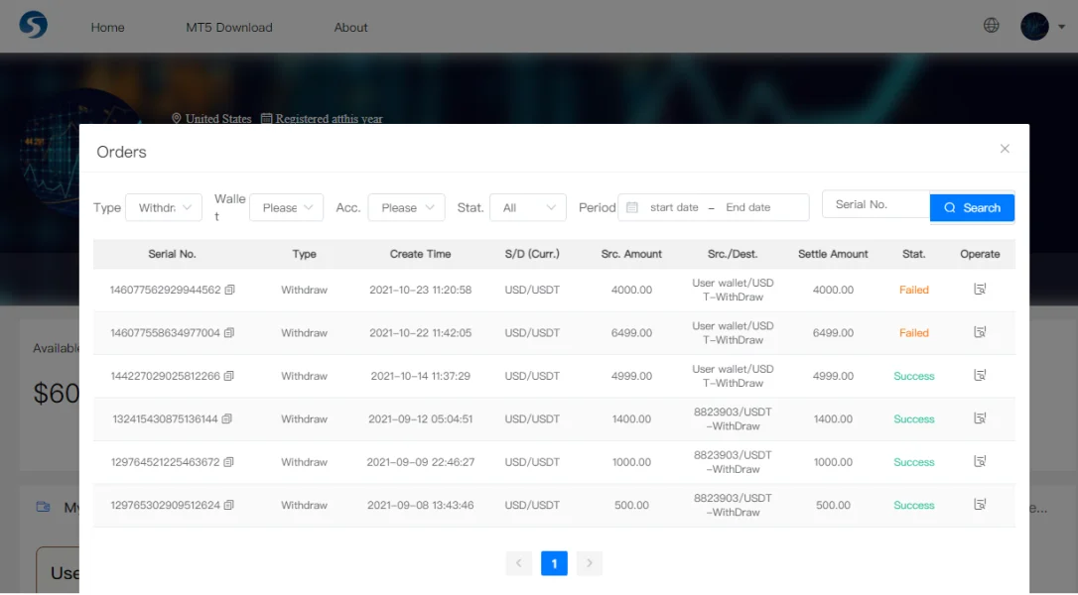Pick a start date in Period
Screen dimensions: 1078x595
pos(674,207)
